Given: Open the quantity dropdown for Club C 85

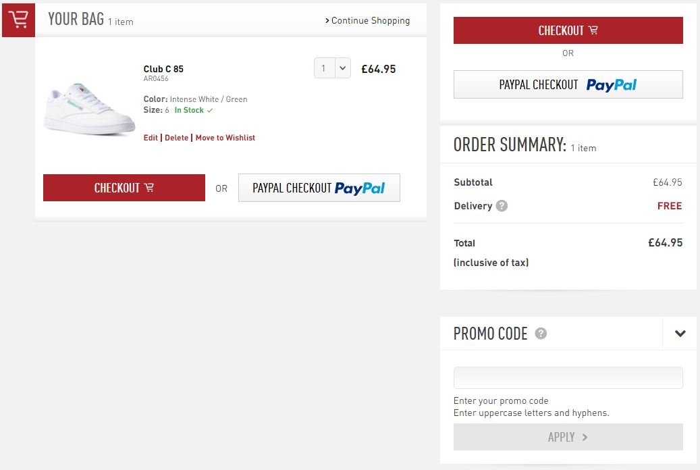Looking at the screenshot, I should tap(332, 68).
